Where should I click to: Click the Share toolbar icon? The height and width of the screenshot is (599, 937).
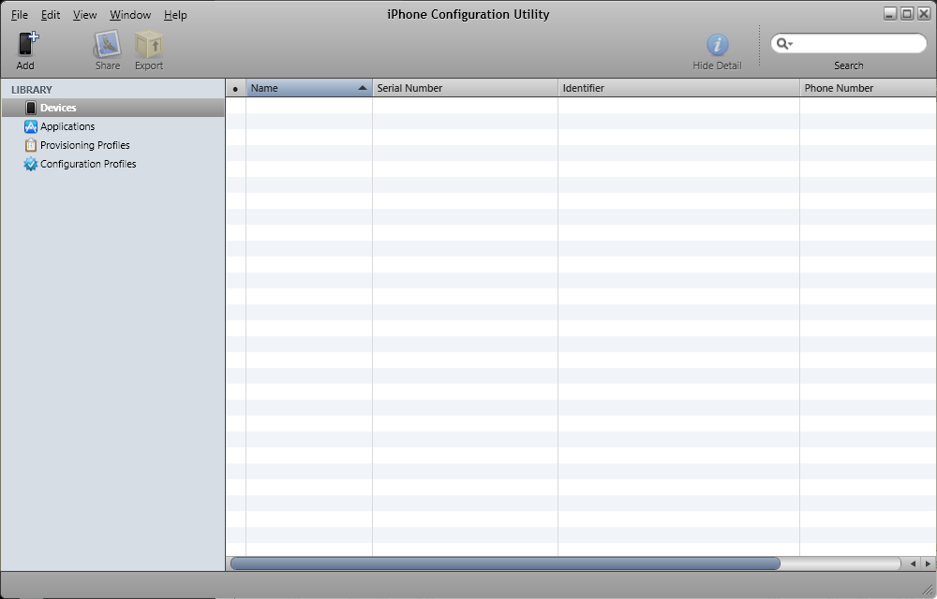pyautogui.click(x=107, y=44)
